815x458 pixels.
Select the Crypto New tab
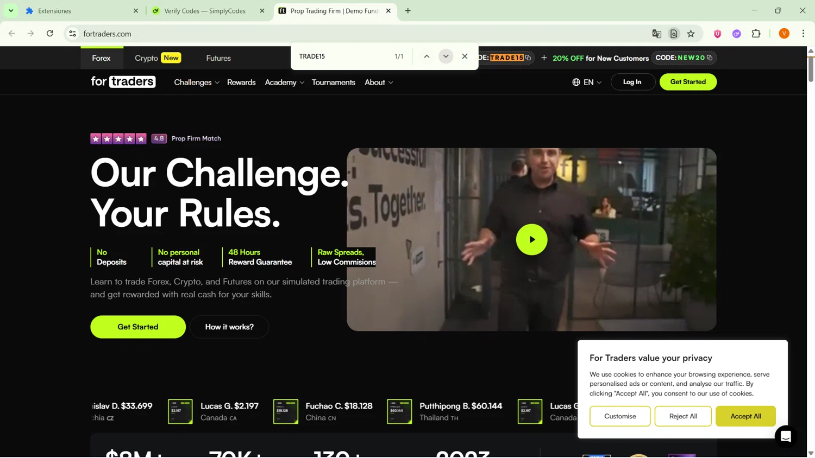pyautogui.click(x=158, y=58)
